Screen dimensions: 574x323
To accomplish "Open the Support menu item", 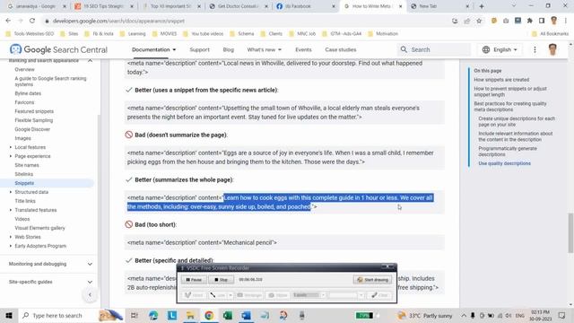I will [199, 49].
